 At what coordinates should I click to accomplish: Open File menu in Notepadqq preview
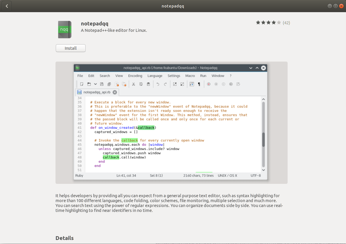click(80, 76)
